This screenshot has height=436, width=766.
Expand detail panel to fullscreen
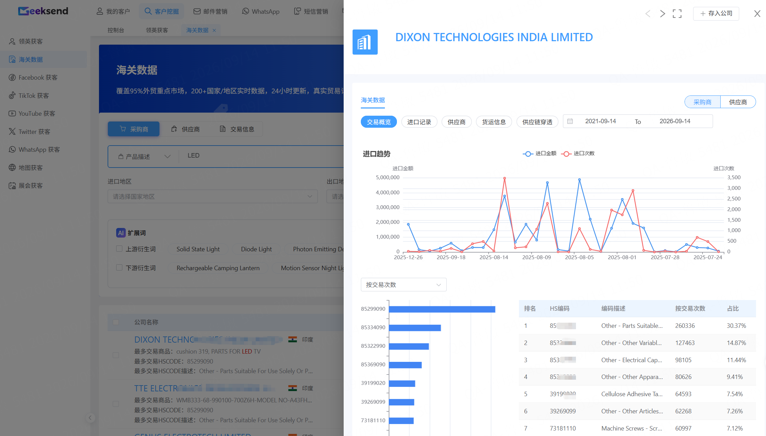(677, 14)
